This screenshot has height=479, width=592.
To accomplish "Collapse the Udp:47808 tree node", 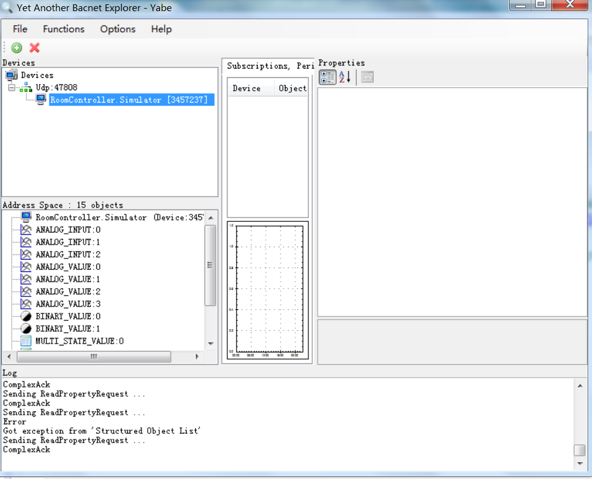I will (x=11, y=87).
